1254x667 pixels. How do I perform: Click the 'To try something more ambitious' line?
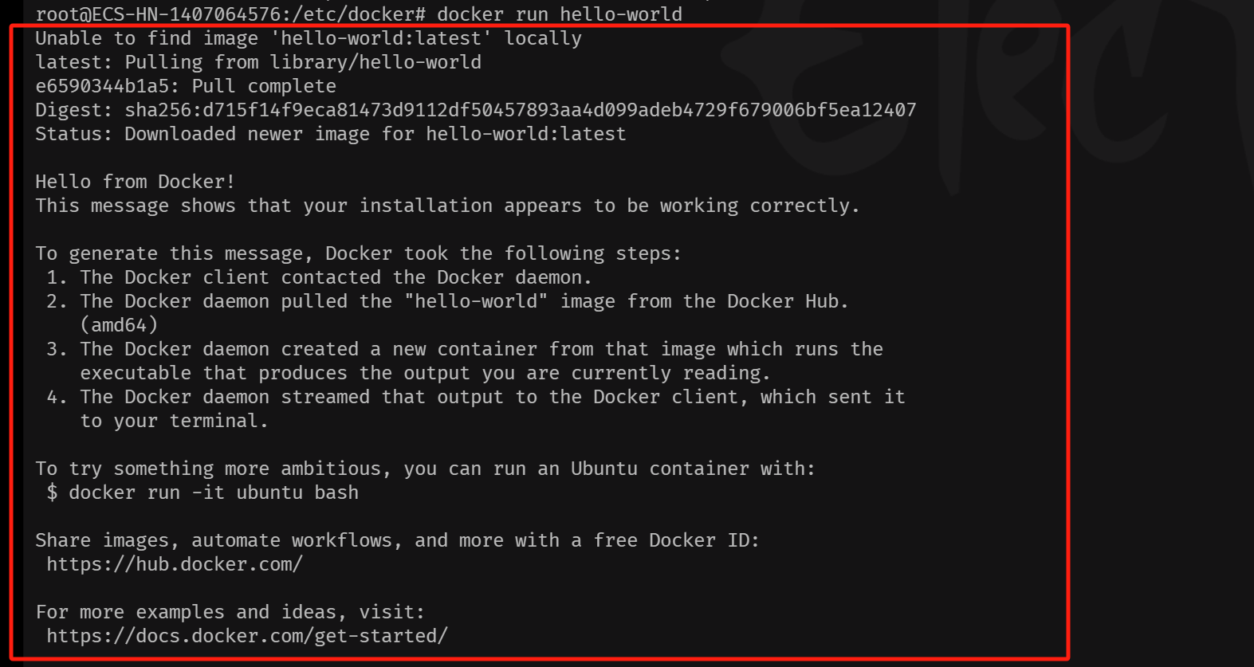point(426,469)
